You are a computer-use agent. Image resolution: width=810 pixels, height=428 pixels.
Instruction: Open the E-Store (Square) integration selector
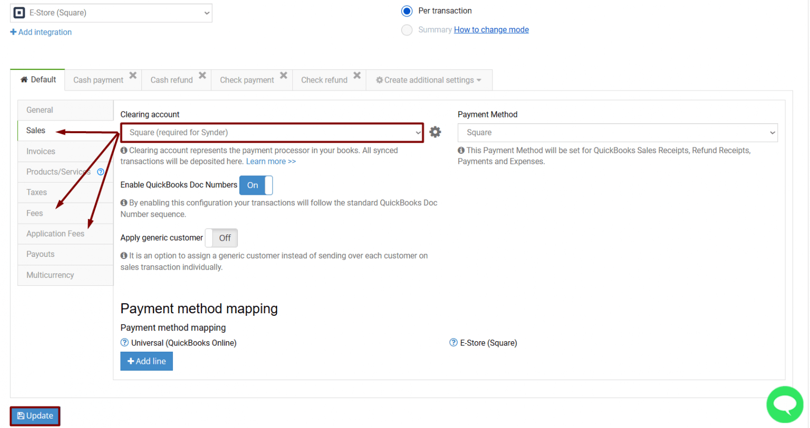(x=111, y=13)
